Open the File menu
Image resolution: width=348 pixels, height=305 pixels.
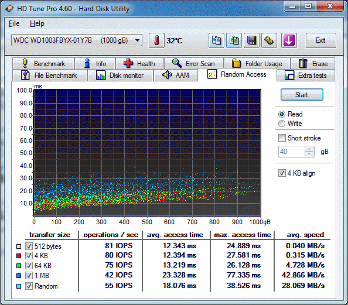pos(14,23)
